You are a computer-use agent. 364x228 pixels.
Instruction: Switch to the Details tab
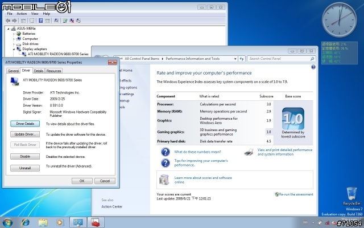pyautogui.click(x=38, y=71)
